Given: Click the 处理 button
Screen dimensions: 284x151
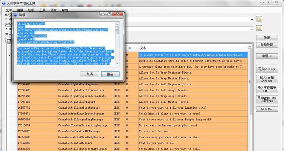Looking at the screenshot, I should click(x=267, y=38).
